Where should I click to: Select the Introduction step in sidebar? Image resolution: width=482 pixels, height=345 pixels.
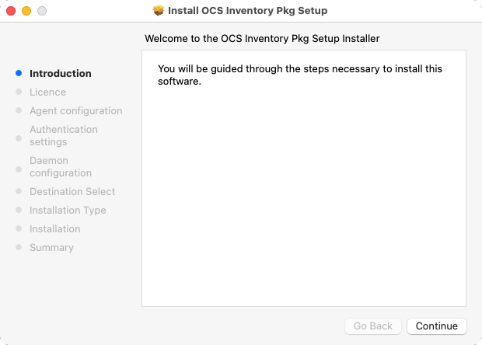tap(61, 73)
